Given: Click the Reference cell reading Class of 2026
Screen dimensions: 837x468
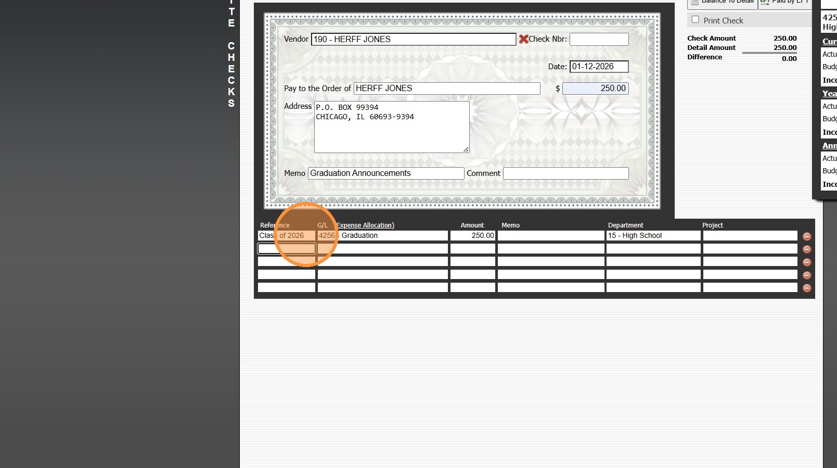Looking at the screenshot, I should click(x=287, y=236).
